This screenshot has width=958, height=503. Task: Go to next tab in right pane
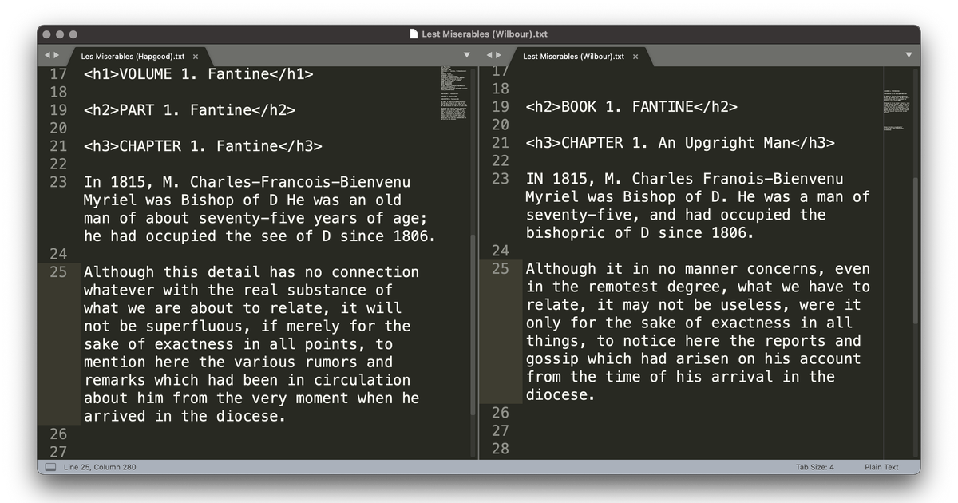[x=498, y=55]
